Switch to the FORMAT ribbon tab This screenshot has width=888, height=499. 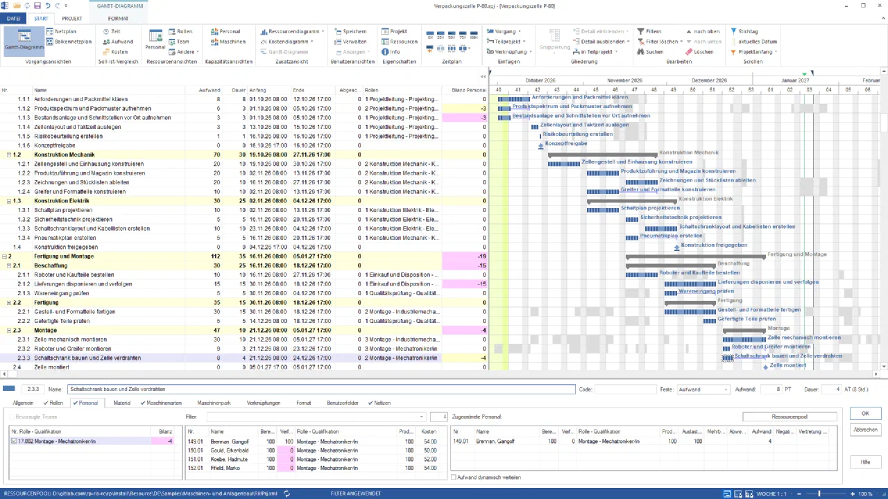118,19
